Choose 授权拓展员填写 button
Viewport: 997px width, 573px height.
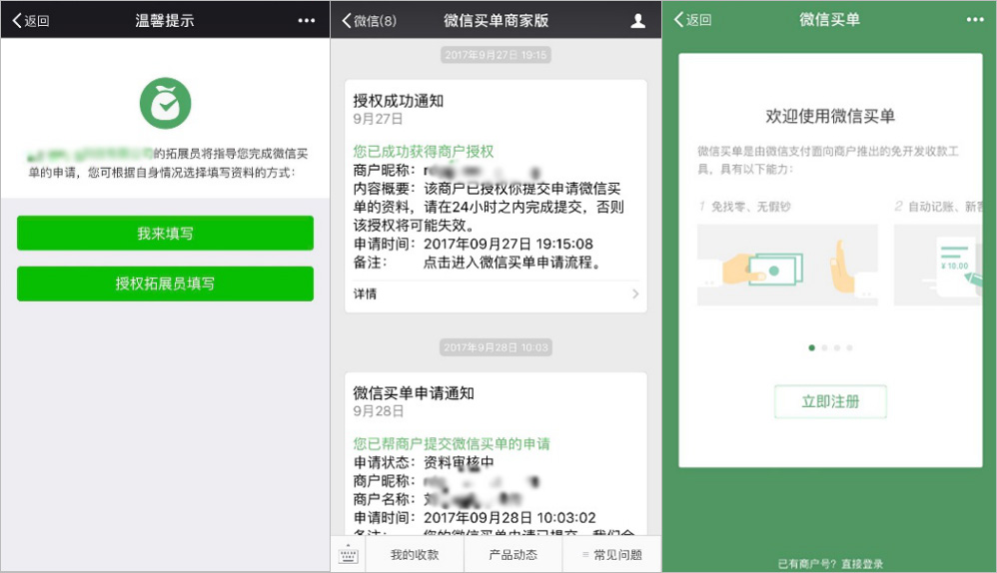(x=165, y=284)
